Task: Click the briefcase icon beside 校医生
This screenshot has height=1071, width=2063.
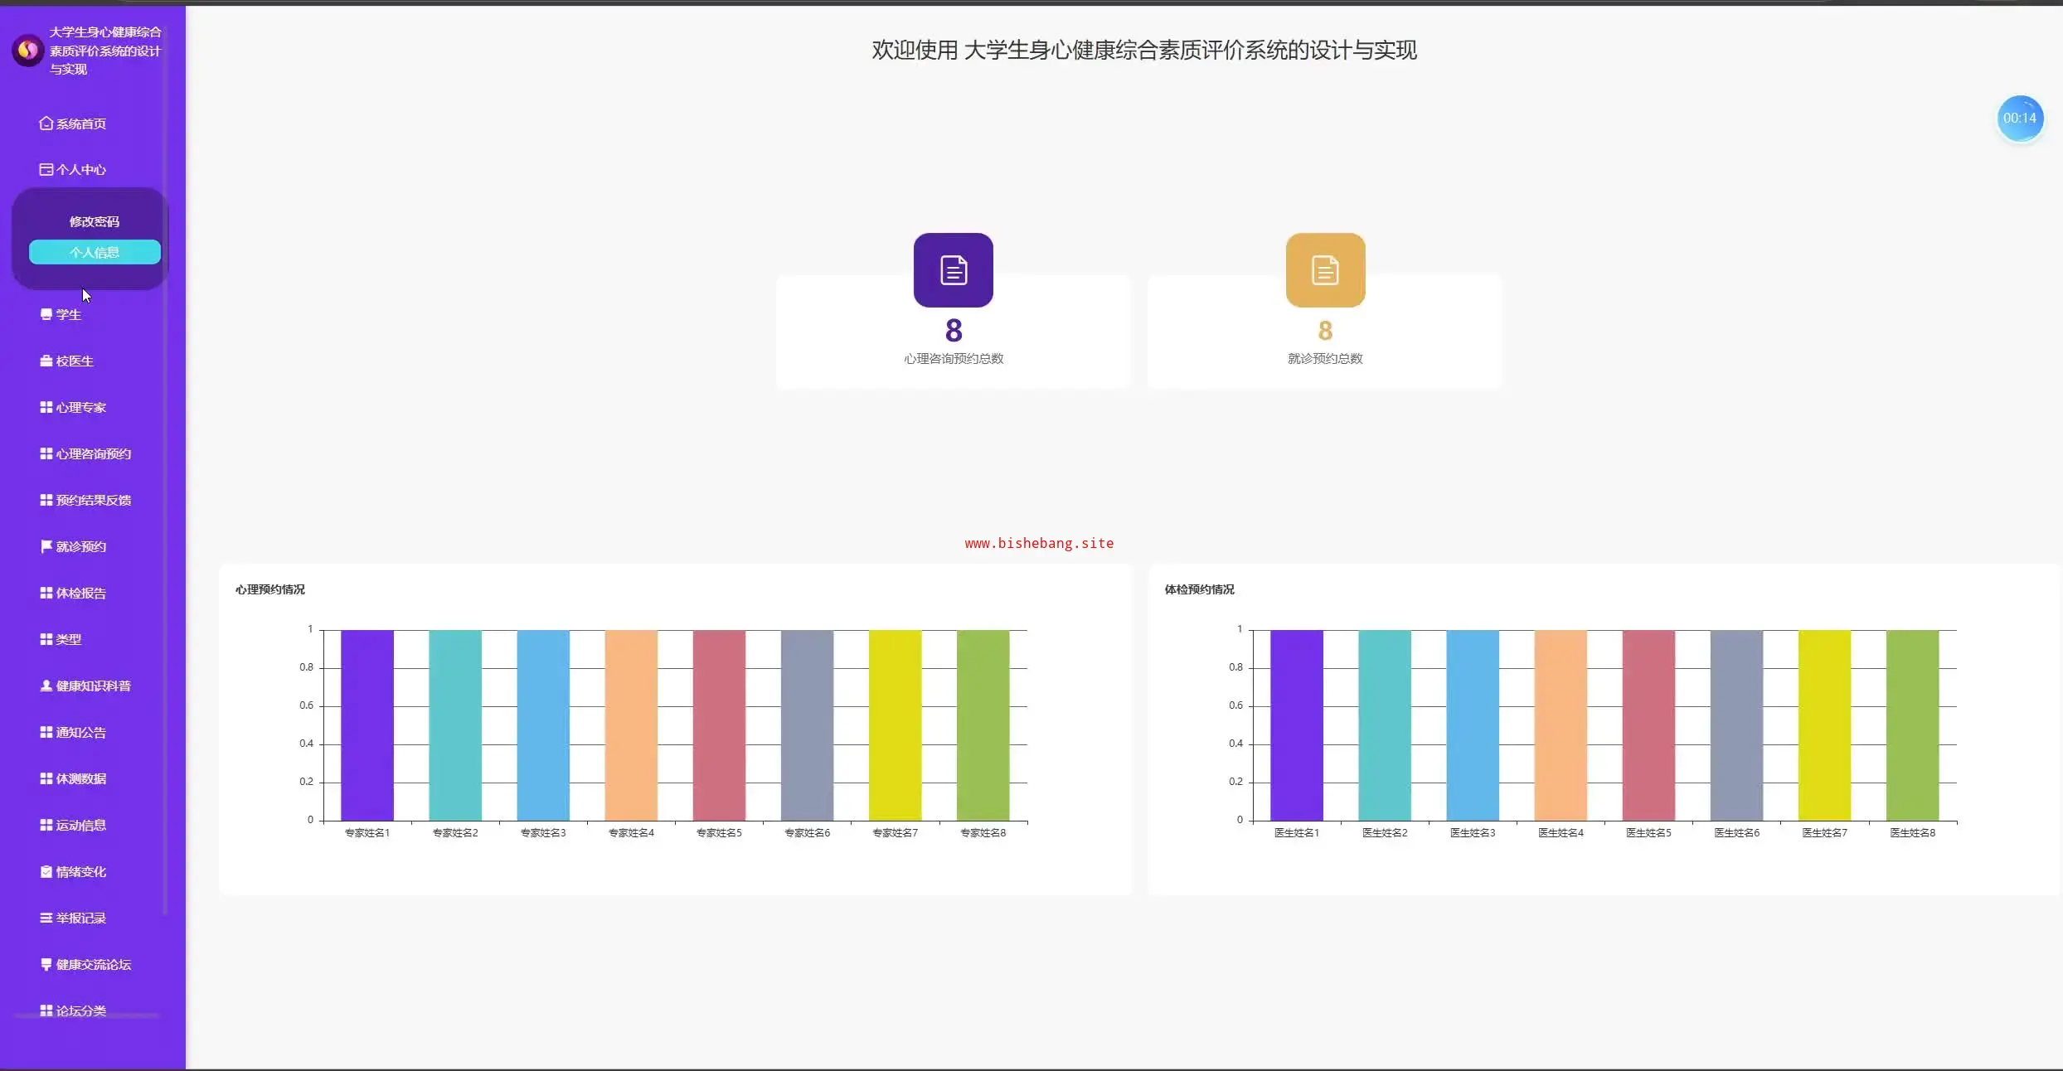Action: click(x=46, y=361)
